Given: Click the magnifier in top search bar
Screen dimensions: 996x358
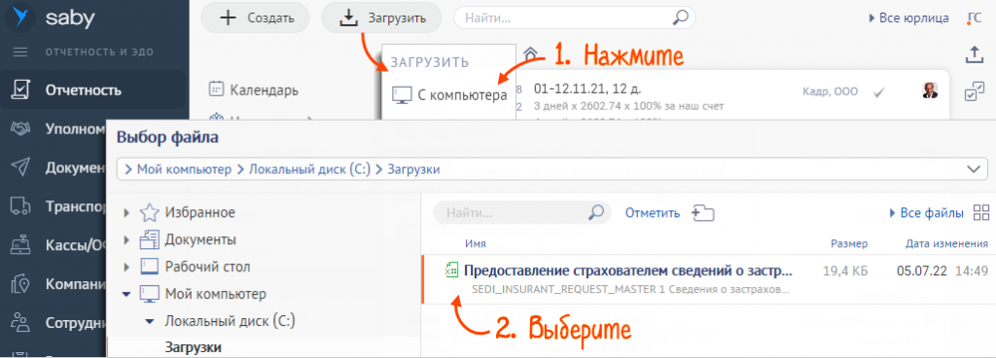Looking at the screenshot, I should pyautogui.click(x=680, y=18).
